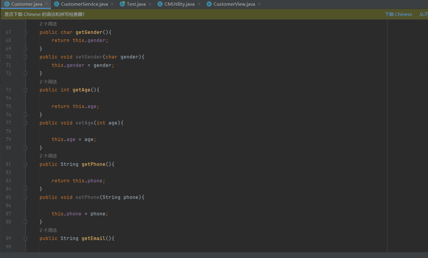This screenshot has width=428, height=258.
Task: Click fold end marker at line 80
Action: (25, 148)
